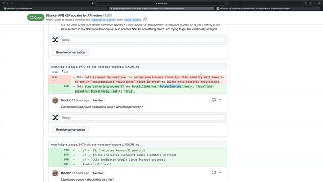The image size is (323, 182).
Task: Click the Member badge on the BucketReady comment
Action: [x=98, y=100]
